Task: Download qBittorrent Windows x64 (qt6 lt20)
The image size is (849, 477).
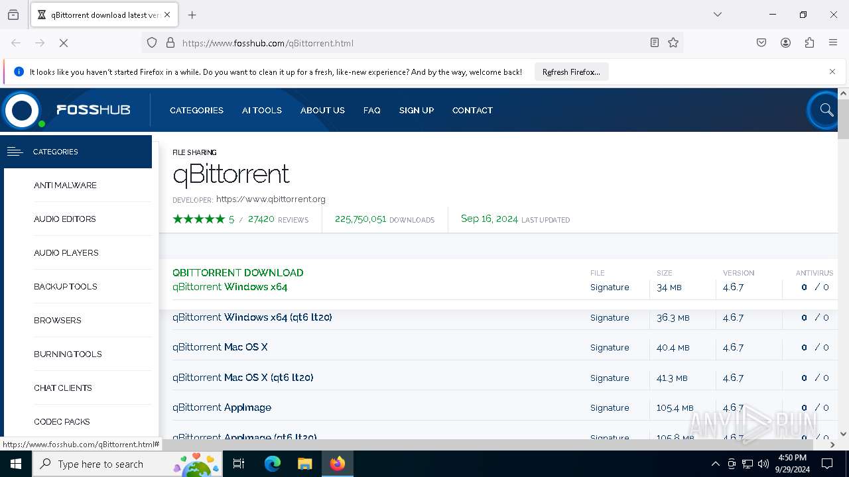Action: point(252,317)
